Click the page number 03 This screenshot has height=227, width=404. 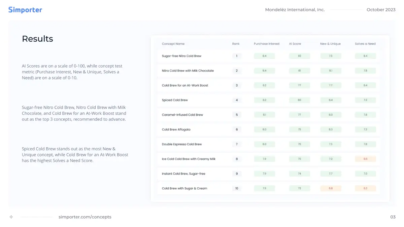(x=393, y=217)
